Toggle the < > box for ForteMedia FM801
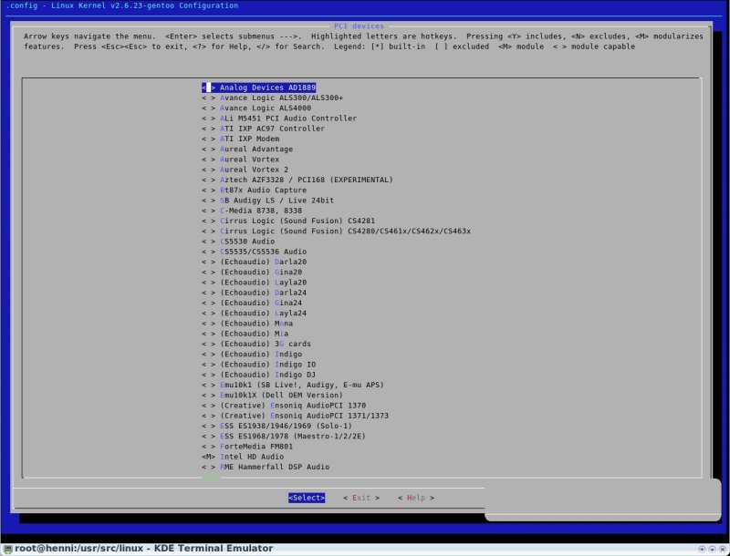This screenshot has height=556, width=730. [209, 447]
